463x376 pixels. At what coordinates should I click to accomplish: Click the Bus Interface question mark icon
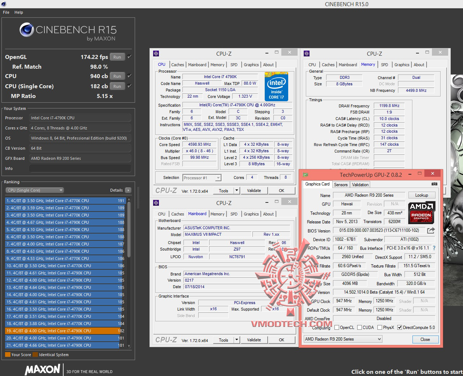pos(434,248)
